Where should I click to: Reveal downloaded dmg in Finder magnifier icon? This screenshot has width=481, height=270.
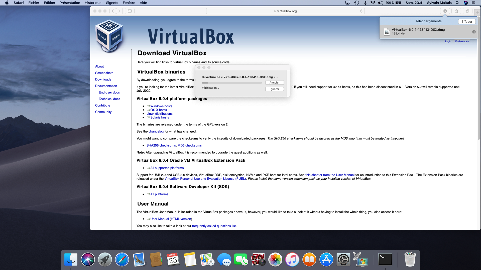(x=474, y=32)
